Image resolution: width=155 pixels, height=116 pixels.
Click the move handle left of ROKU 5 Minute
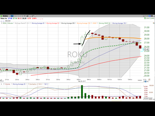(x=2, y=23)
